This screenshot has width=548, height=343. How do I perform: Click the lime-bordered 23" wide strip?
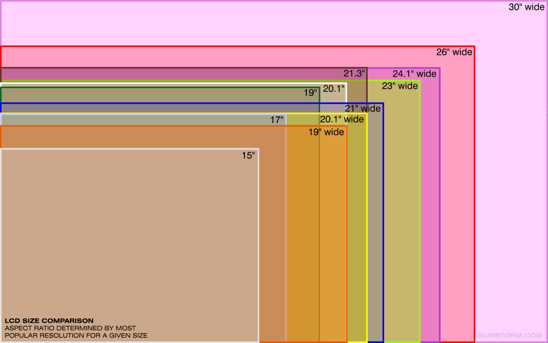(x=402, y=219)
